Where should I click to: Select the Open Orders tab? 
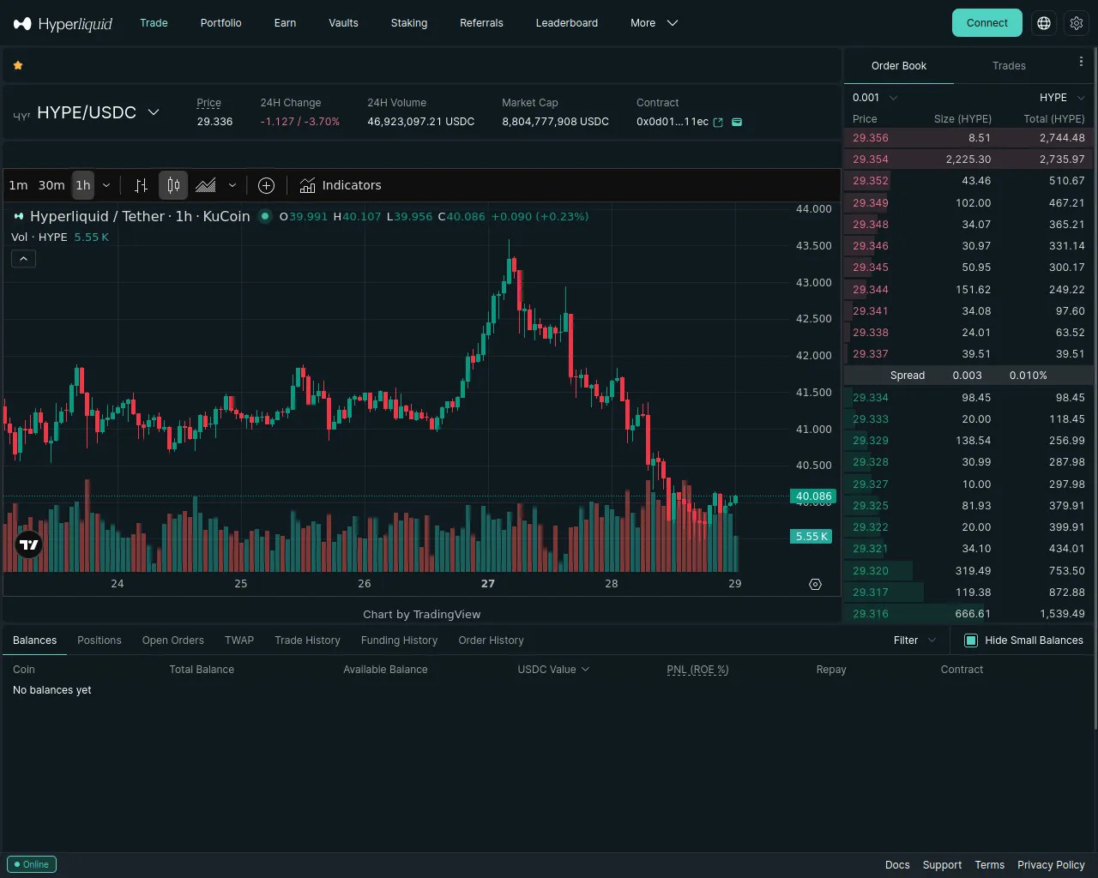point(173,640)
